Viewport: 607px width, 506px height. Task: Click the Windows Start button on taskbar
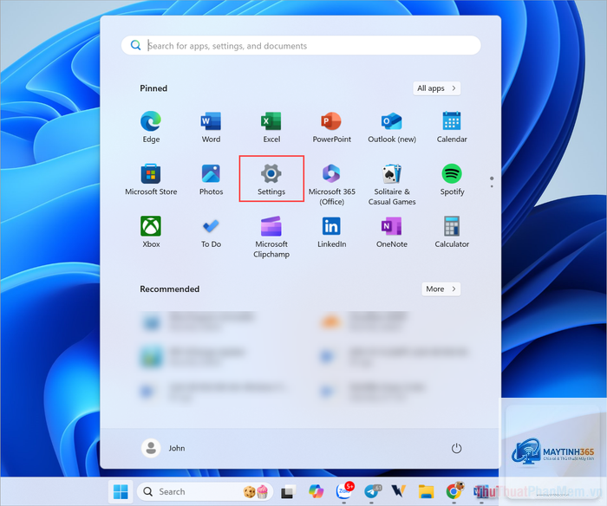click(121, 491)
